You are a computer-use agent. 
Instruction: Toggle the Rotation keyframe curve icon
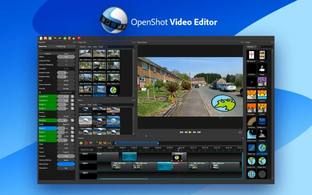[x=73, y=120]
